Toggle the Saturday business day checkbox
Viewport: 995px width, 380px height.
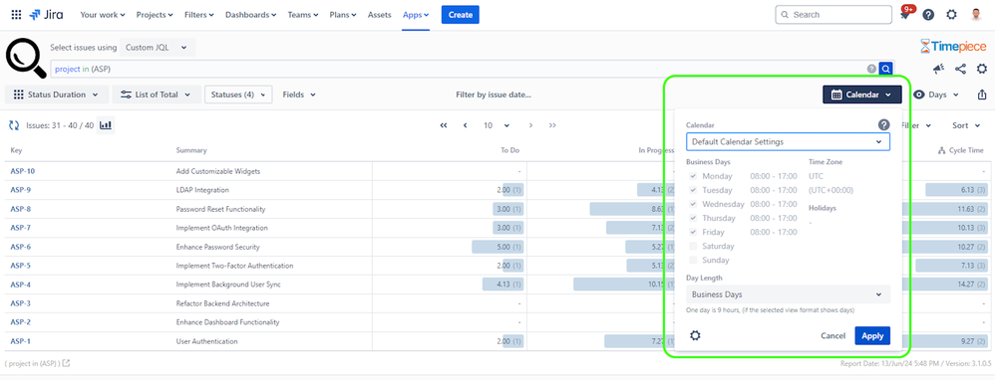tap(693, 246)
